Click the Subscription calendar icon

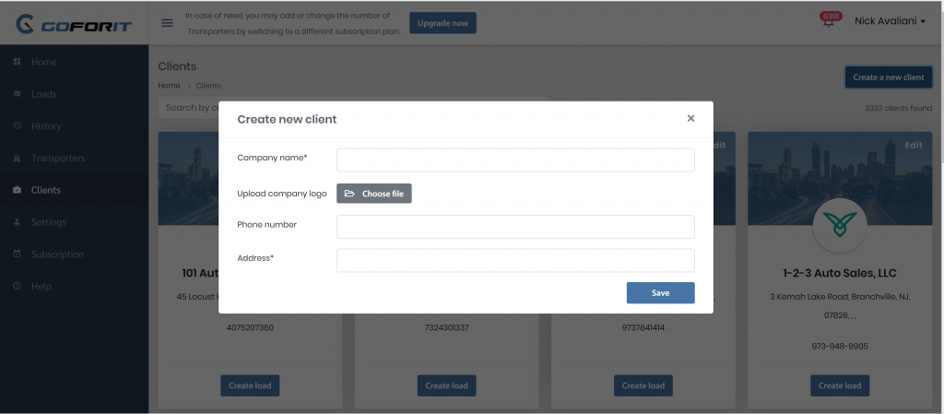click(x=18, y=254)
